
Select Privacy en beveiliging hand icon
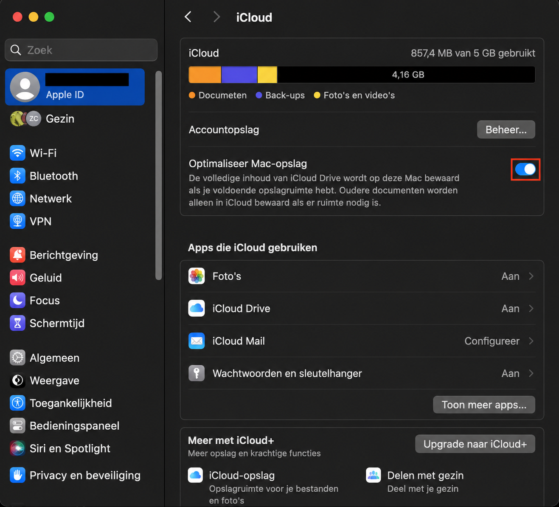17,475
